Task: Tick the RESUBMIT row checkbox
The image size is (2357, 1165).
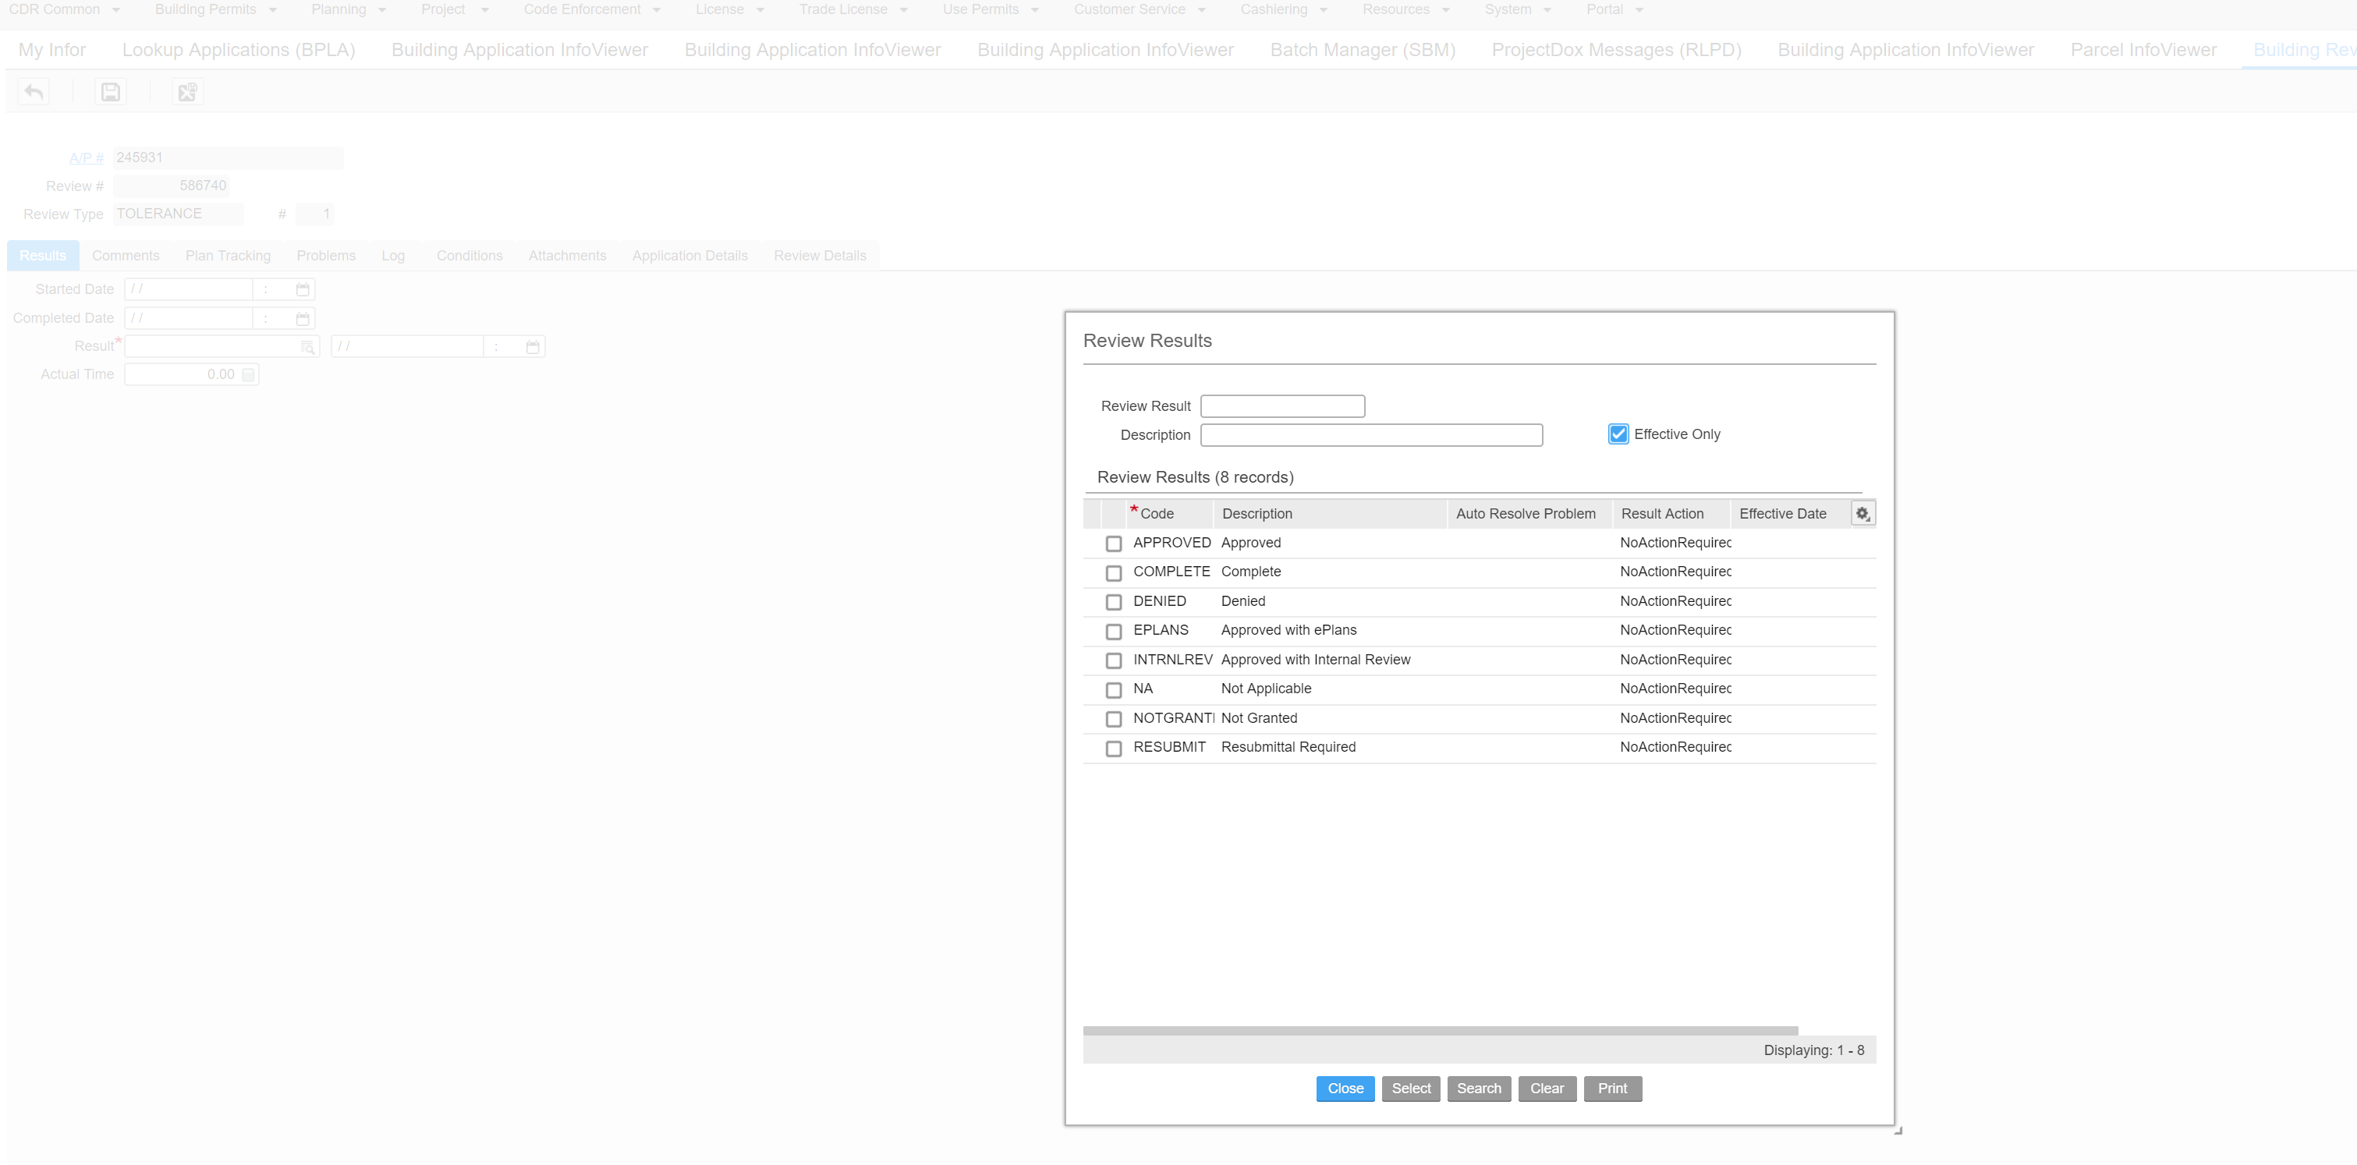Action: (1113, 749)
